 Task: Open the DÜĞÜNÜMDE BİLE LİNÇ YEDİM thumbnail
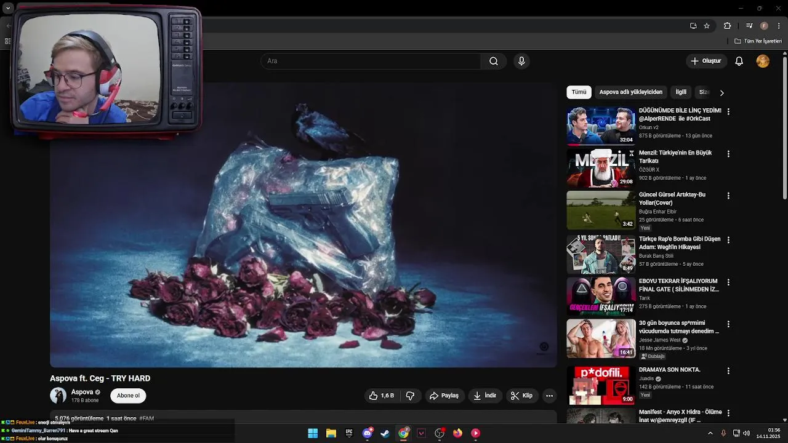tap(601, 126)
